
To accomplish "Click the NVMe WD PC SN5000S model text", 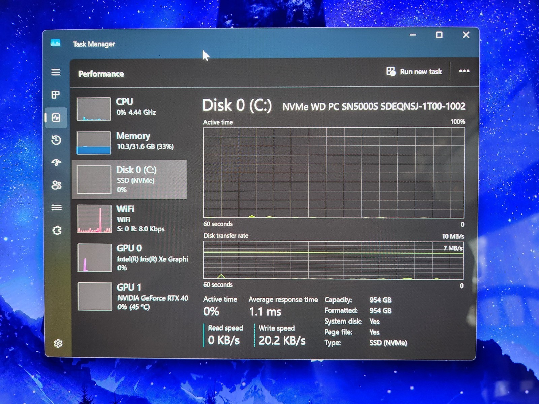I will click(x=374, y=107).
